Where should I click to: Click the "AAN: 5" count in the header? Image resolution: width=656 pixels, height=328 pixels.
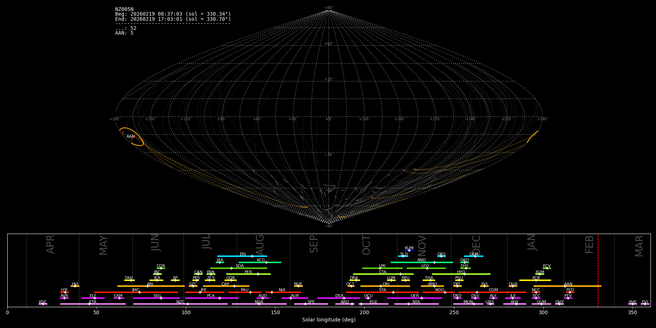(124, 33)
